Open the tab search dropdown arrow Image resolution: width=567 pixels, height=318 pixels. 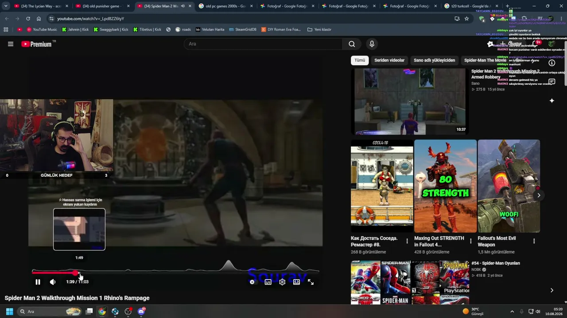[x=5, y=6]
